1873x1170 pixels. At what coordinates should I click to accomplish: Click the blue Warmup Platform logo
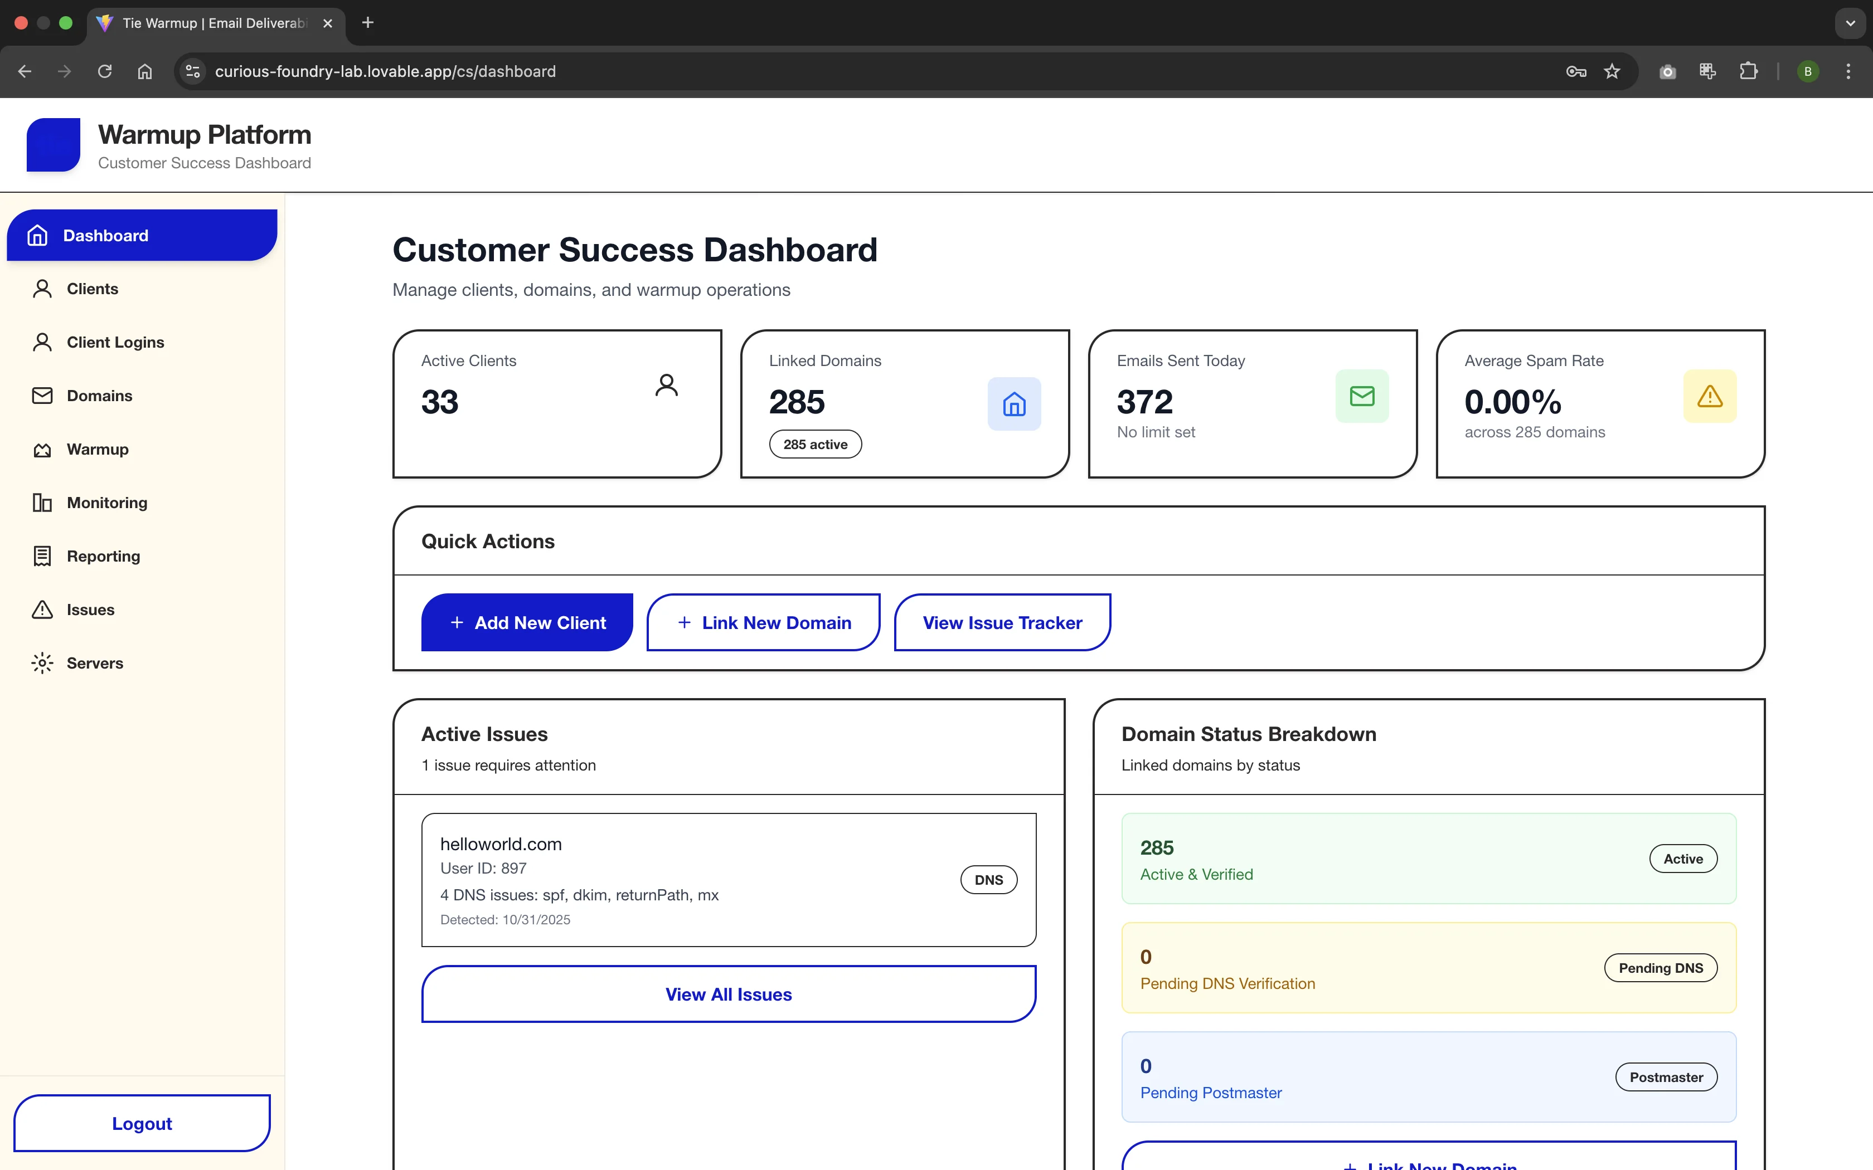(54, 145)
